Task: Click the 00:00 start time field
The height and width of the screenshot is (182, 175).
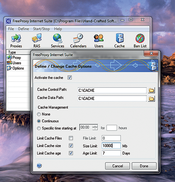Action: pyautogui.click(x=86, y=127)
